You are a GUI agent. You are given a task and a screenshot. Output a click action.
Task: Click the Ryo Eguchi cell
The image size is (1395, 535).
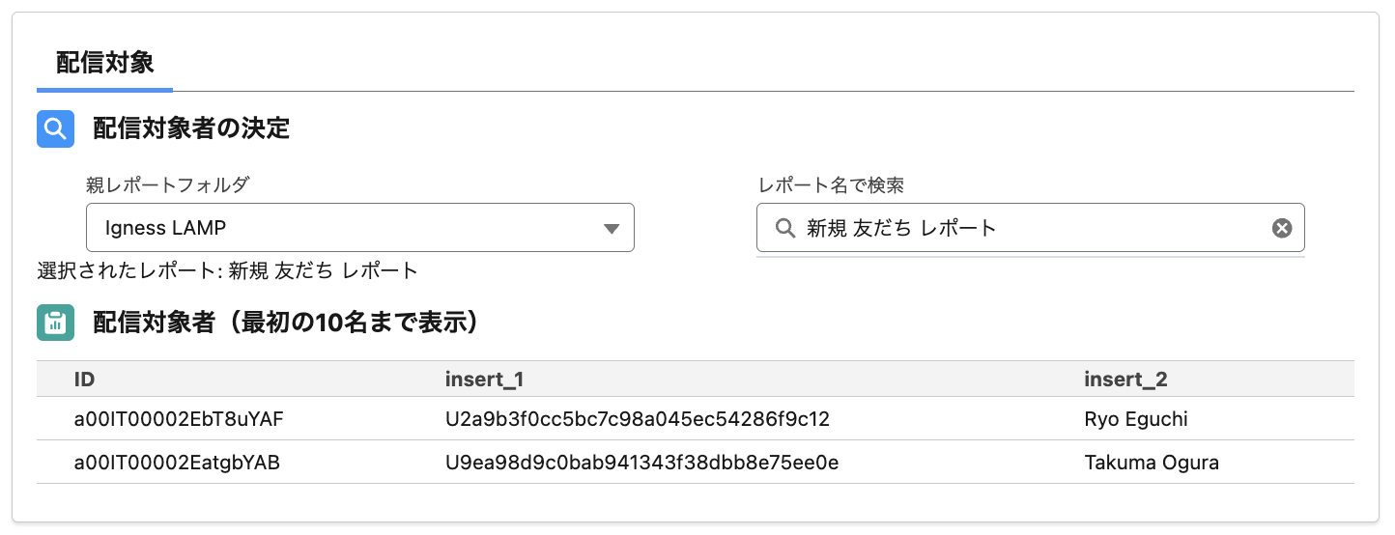click(x=1136, y=419)
